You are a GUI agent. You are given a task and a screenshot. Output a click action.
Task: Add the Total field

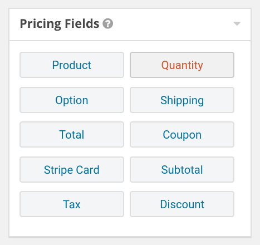click(72, 135)
